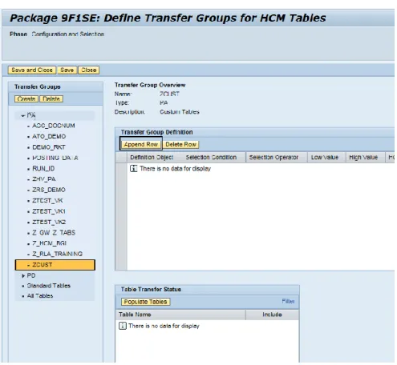Collapse the PA tree node
The height and width of the screenshot is (365, 397).
(x=23, y=115)
